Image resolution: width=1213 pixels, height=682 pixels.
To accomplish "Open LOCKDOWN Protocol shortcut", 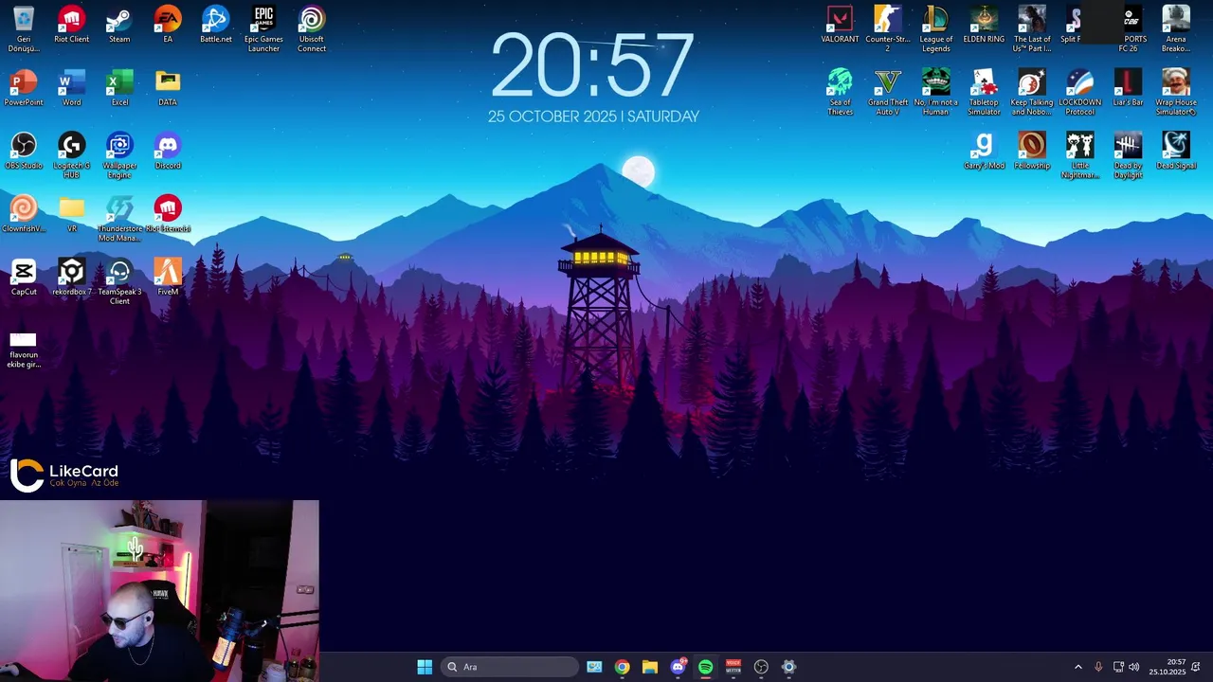I will point(1080,92).
